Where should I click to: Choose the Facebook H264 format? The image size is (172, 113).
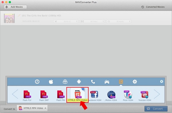tap(95, 96)
